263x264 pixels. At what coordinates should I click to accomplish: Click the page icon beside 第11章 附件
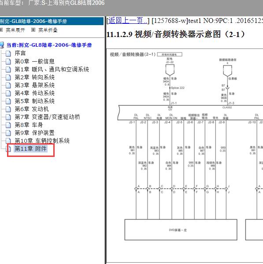[x=9, y=149]
